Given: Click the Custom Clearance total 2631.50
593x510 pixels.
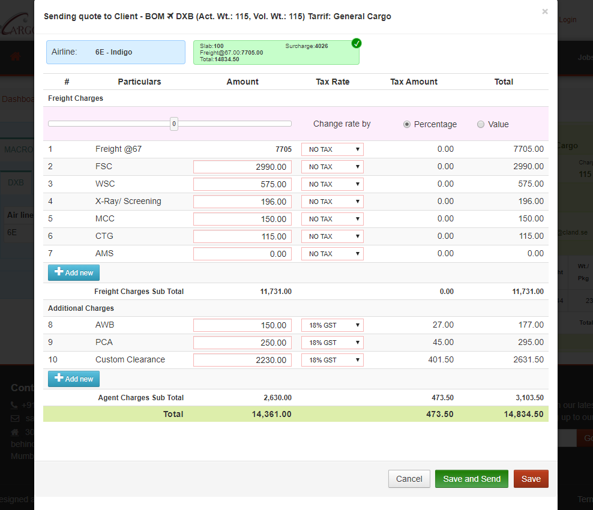Looking at the screenshot, I should pyautogui.click(x=528, y=359).
